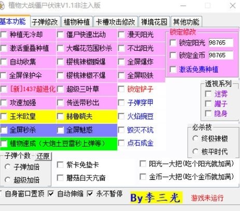Tick 蘑菇白天亢奋 option
Image resolution: width=240 pixels, height=211 pixels.
pyautogui.click(x=60, y=178)
